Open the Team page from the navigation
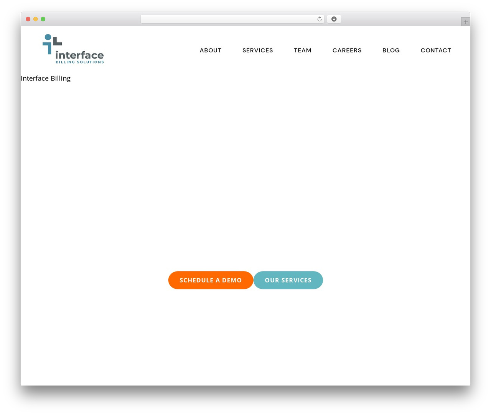Viewport: 491px width, 415px height. pyautogui.click(x=303, y=50)
